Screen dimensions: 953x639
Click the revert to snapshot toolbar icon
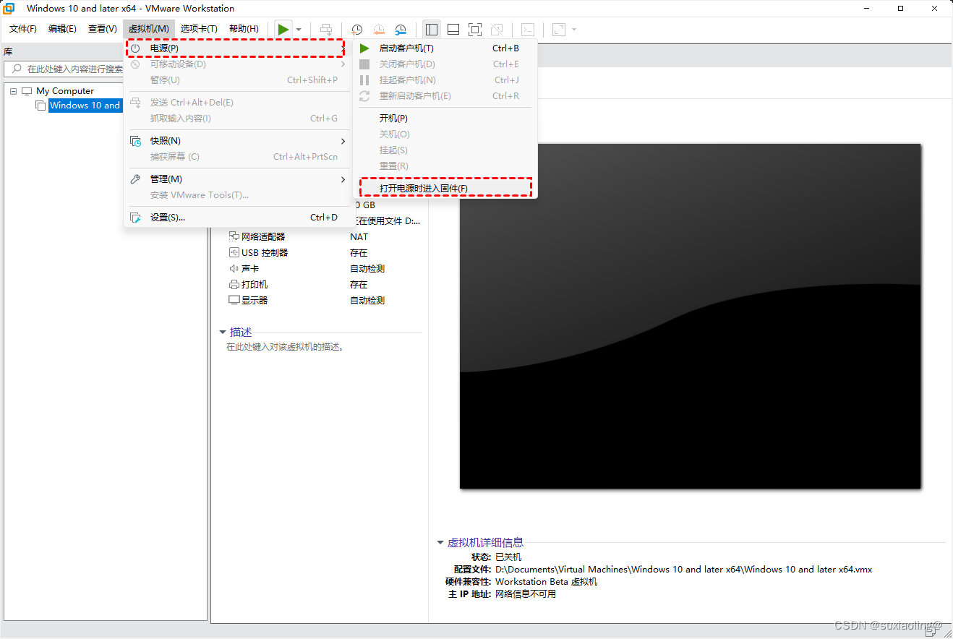pos(379,30)
